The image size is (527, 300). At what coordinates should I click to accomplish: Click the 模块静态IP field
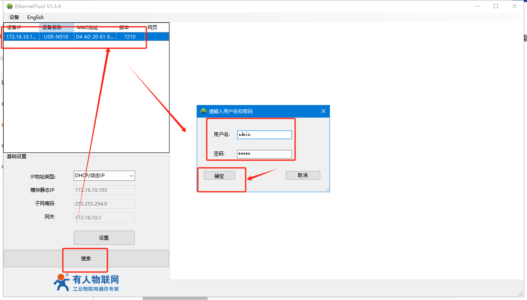pos(104,190)
